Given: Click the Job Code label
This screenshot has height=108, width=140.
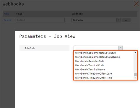Looking at the screenshot, I should (30, 48).
